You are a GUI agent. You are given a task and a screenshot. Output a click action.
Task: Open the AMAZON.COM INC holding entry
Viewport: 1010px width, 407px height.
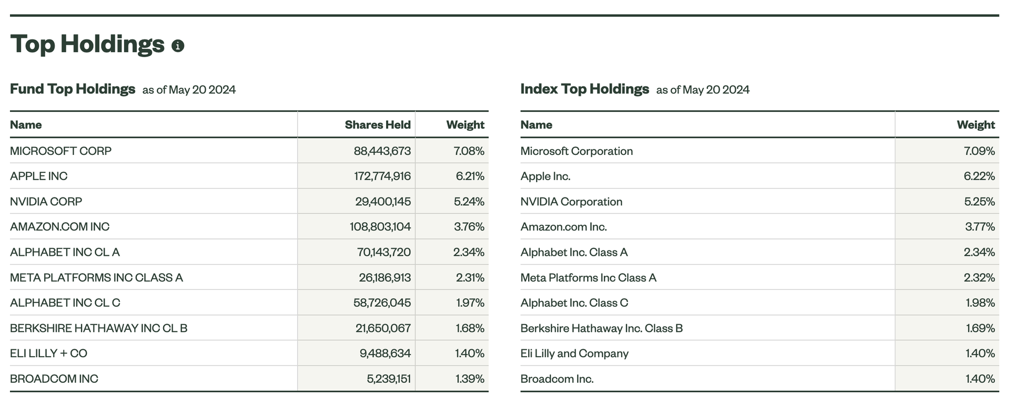coord(59,227)
